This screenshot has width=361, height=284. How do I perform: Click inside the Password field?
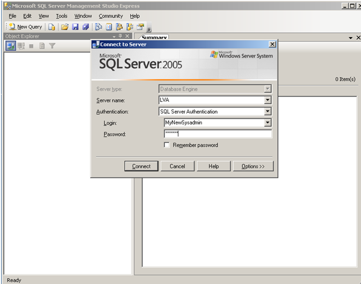[x=218, y=134]
